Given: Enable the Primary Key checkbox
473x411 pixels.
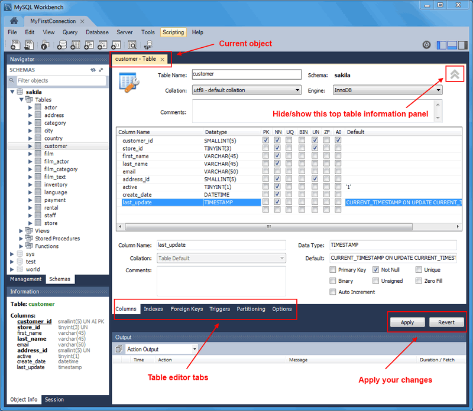Looking at the screenshot, I should click(332, 270).
